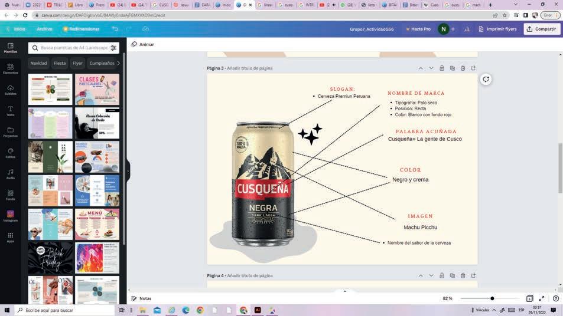The width and height of the screenshot is (563, 316).
Task: Move Página 4 up
Action: pyautogui.click(x=421, y=275)
